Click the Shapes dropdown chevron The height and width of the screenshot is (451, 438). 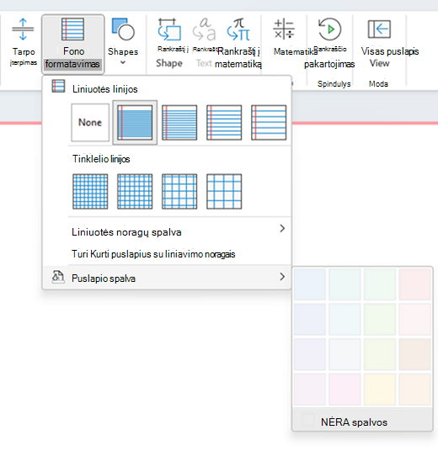pyautogui.click(x=123, y=62)
